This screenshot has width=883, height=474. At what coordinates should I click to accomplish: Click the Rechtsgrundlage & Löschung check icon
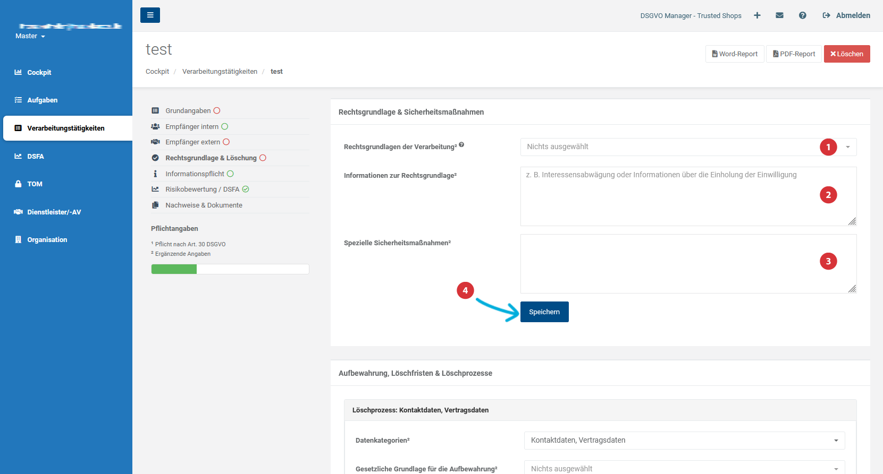(x=155, y=158)
